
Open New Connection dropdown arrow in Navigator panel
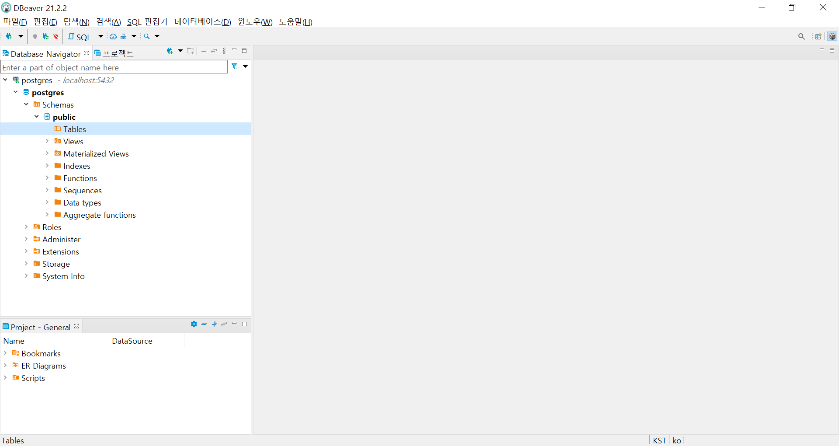click(180, 51)
